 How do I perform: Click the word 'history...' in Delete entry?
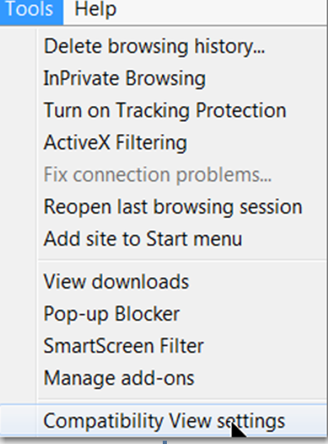[229, 47]
